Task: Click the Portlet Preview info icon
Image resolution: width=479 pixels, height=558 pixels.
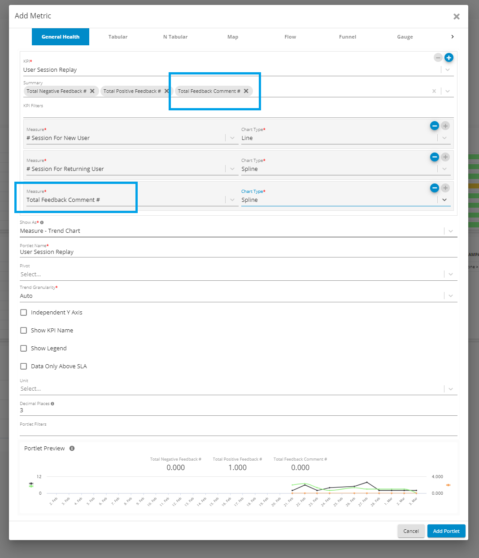Action: pyautogui.click(x=72, y=449)
